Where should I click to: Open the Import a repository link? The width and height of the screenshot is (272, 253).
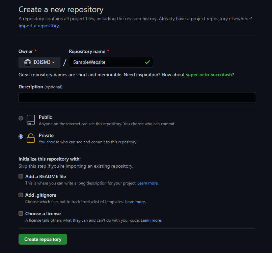click(39, 26)
